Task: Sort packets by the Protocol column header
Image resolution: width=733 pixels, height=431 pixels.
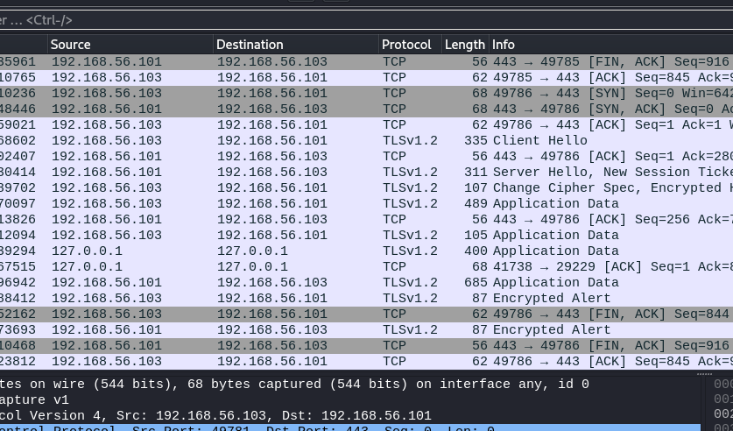Action: click(410, 45)
